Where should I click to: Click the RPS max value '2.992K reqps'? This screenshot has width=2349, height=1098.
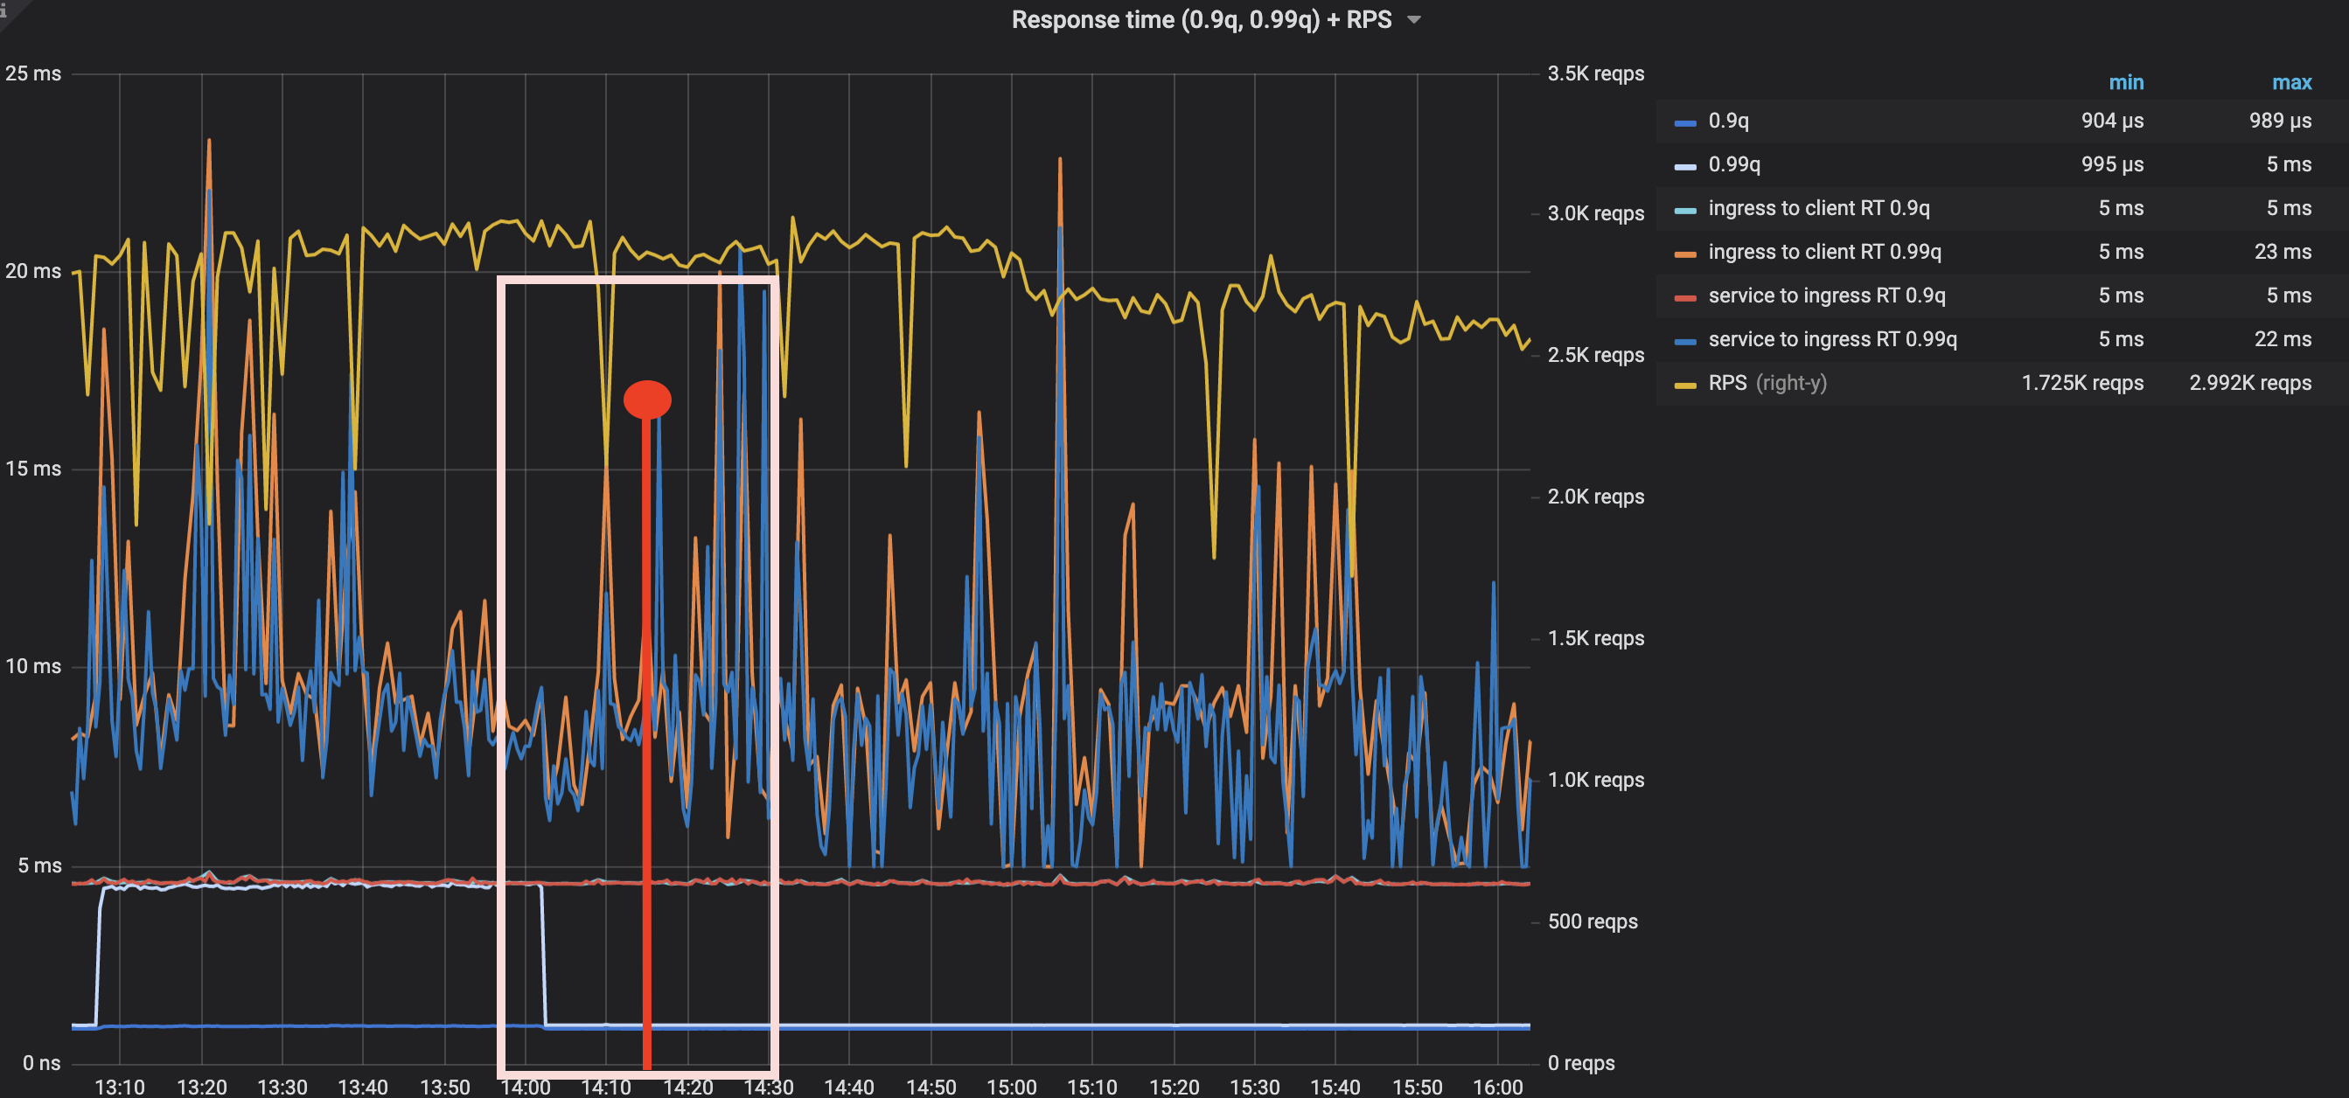(x=2249, y=384)
